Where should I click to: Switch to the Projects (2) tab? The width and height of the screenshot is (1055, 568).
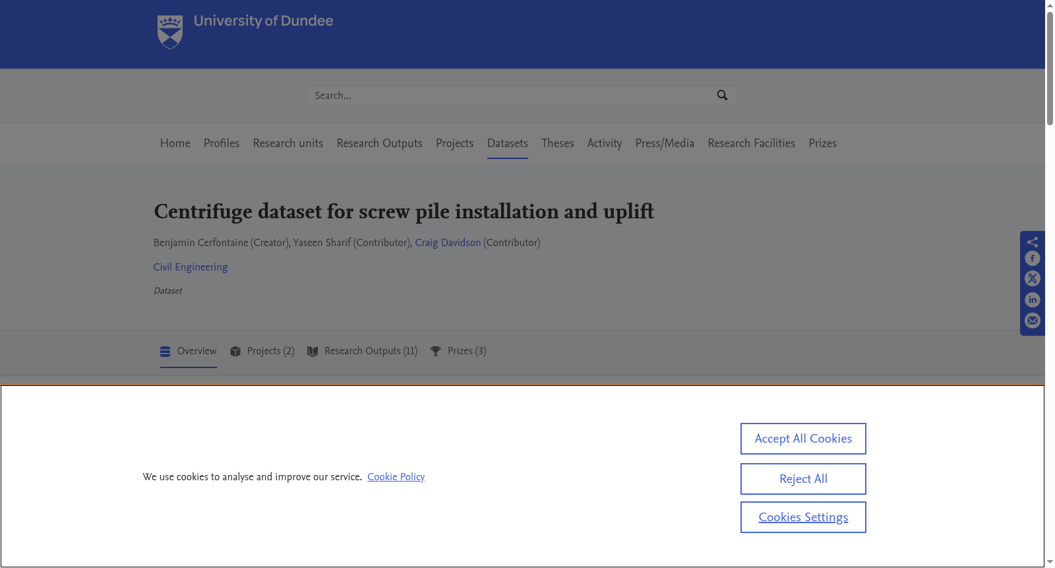(262, 352)
